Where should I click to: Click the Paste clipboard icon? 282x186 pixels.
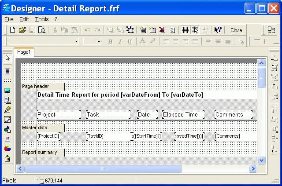[74, 30]
